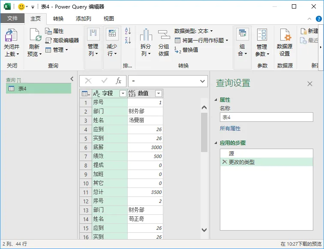Screen dimensions: 324x249
Task: Select cell 汤曼丽 in row 3
Action: (145, 120)
